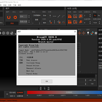This screenshot has width=102, height=102.
Task: Click the bottom scale squares icon
Action: pyautogui.click(x=80, y=22)
